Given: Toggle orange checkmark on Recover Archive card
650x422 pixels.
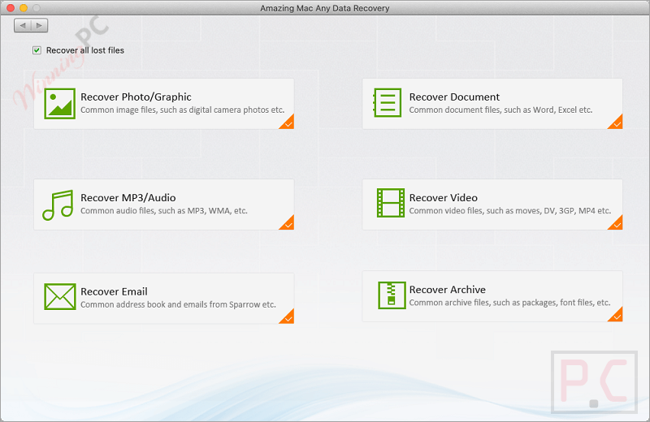Looking at the screenshot, I should (x=616, y=315).
